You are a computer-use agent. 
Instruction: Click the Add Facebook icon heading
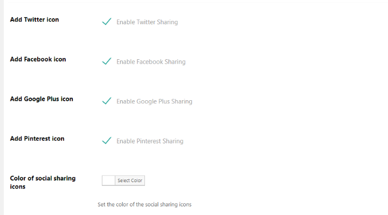point(38,59)
